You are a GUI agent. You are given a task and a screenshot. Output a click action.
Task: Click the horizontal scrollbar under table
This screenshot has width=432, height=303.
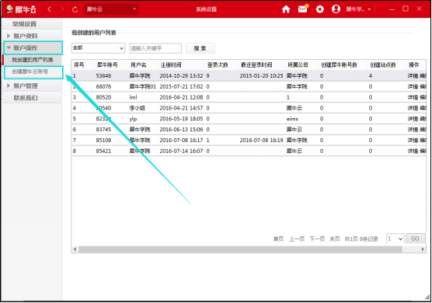pos(240,249)
